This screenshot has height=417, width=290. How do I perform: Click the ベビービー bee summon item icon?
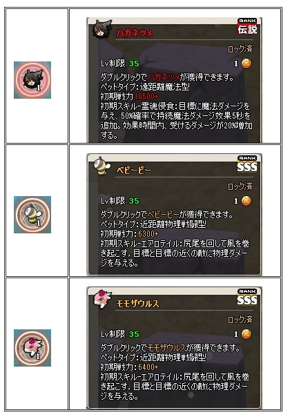pos(32,215)
